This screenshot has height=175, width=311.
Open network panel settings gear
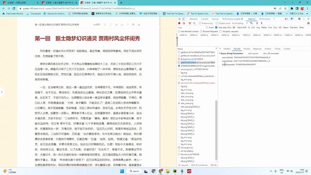coord(308,23)
